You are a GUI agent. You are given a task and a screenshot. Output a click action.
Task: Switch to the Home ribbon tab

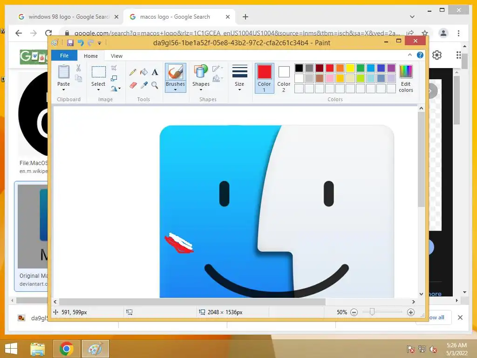[x=91, y=56]
